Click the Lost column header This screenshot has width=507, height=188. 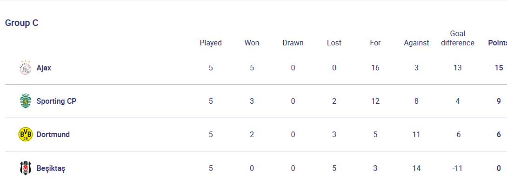[x=334, y=43]
